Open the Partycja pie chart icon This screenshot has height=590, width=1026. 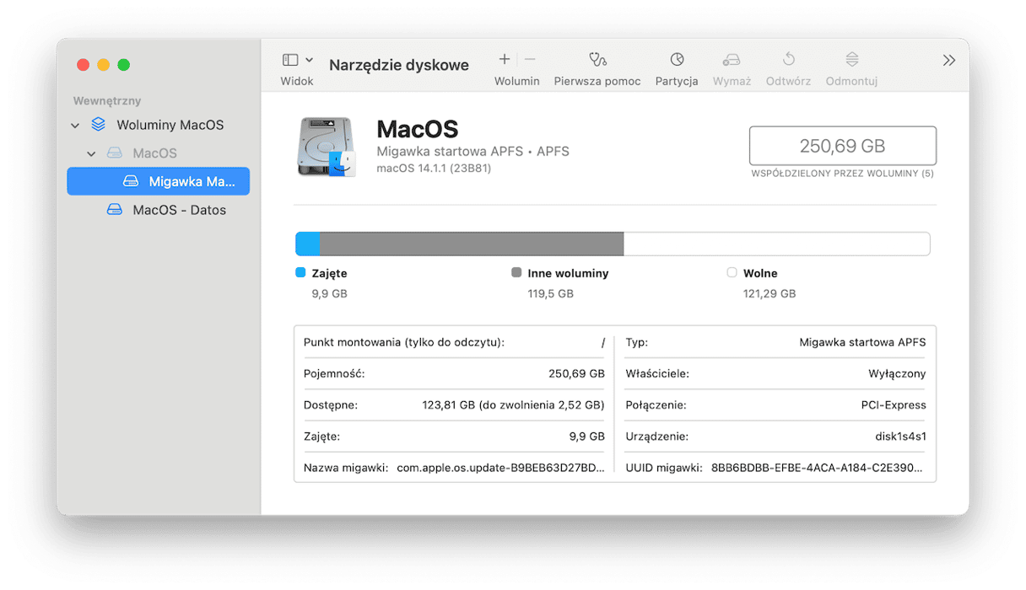pos(677,59)
